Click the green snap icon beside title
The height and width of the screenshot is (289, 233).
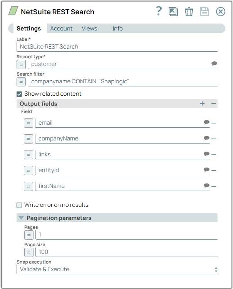click(x=13, y=11)
